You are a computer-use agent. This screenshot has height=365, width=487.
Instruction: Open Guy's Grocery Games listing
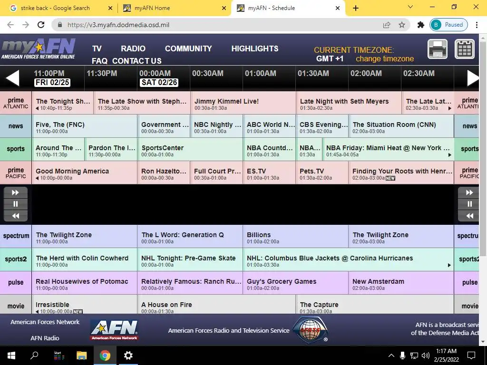[x=296, y=283]
